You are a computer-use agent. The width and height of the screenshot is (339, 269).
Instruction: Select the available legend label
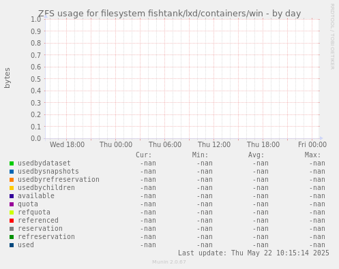click(x=36, y=196)
